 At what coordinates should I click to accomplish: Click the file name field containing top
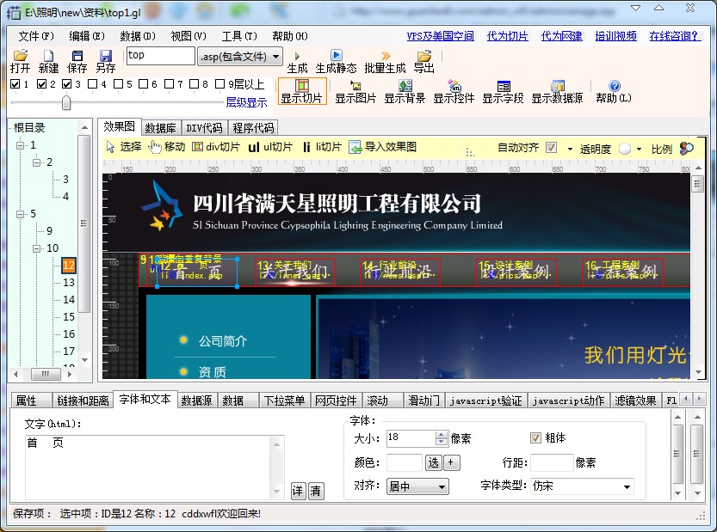pyautogui.click(x=161, y=56)
